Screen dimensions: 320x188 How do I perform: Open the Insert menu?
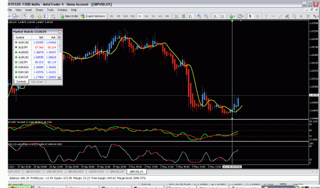(29, 10)
